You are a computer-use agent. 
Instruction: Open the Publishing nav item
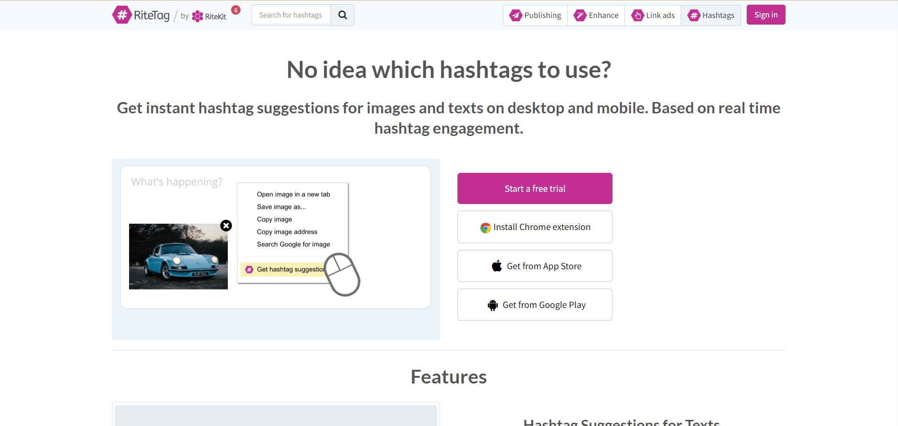(535, 15)
